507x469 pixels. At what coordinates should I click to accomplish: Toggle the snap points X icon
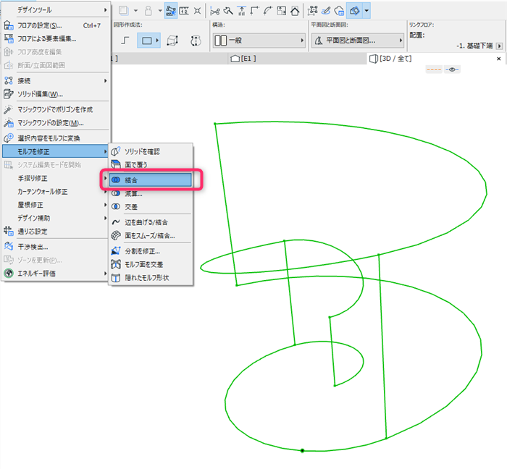(x=197, y=11)
